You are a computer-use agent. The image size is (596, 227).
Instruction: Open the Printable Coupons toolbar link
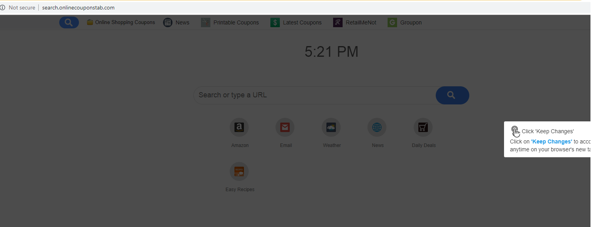click(x=230, y=22)
